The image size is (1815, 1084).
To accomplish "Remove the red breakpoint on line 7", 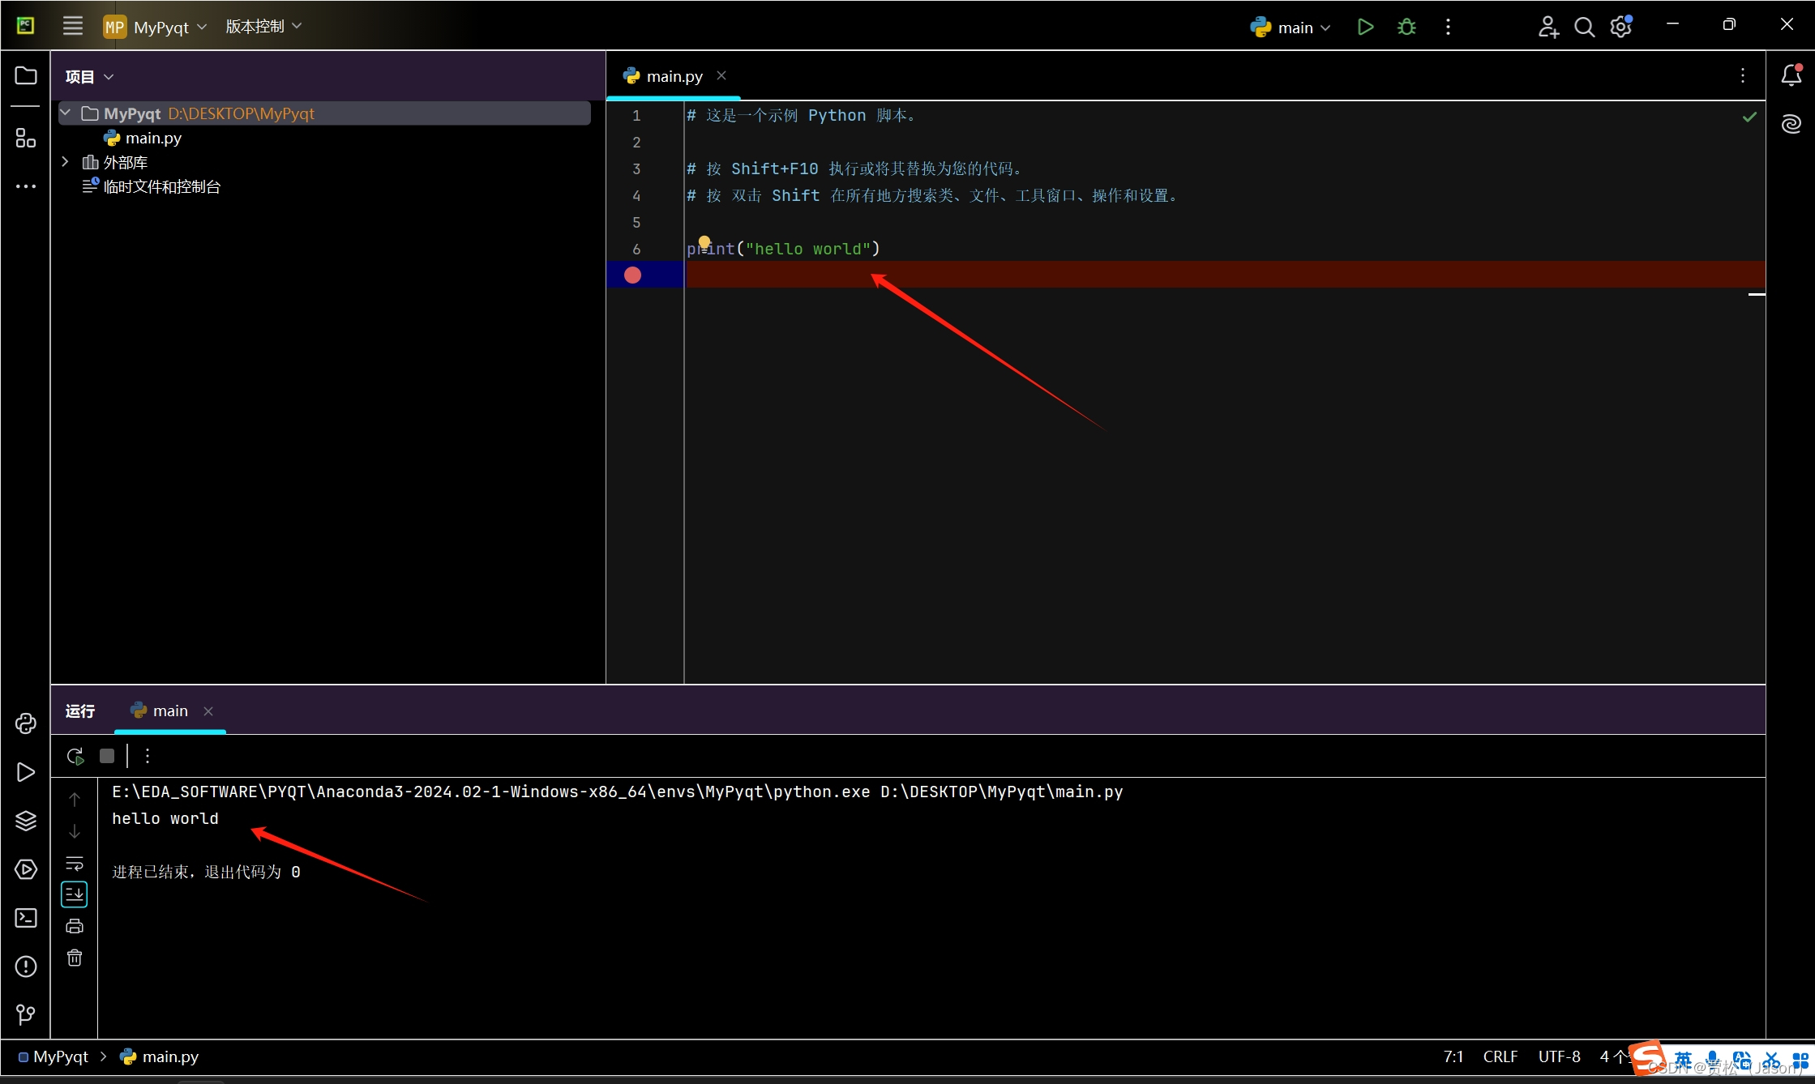I will point(633,275).
